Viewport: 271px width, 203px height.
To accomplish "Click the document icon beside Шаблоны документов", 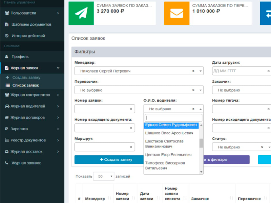I will (7, 25).
